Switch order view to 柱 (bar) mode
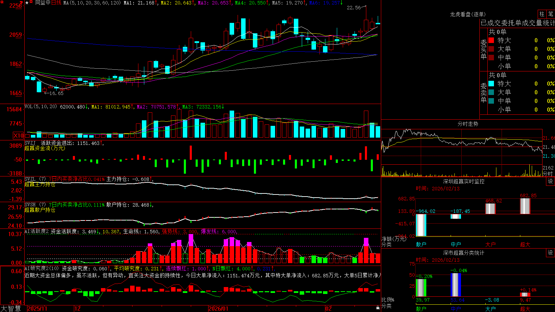Screen dimensions: 555x312 (x=542, y=14)
